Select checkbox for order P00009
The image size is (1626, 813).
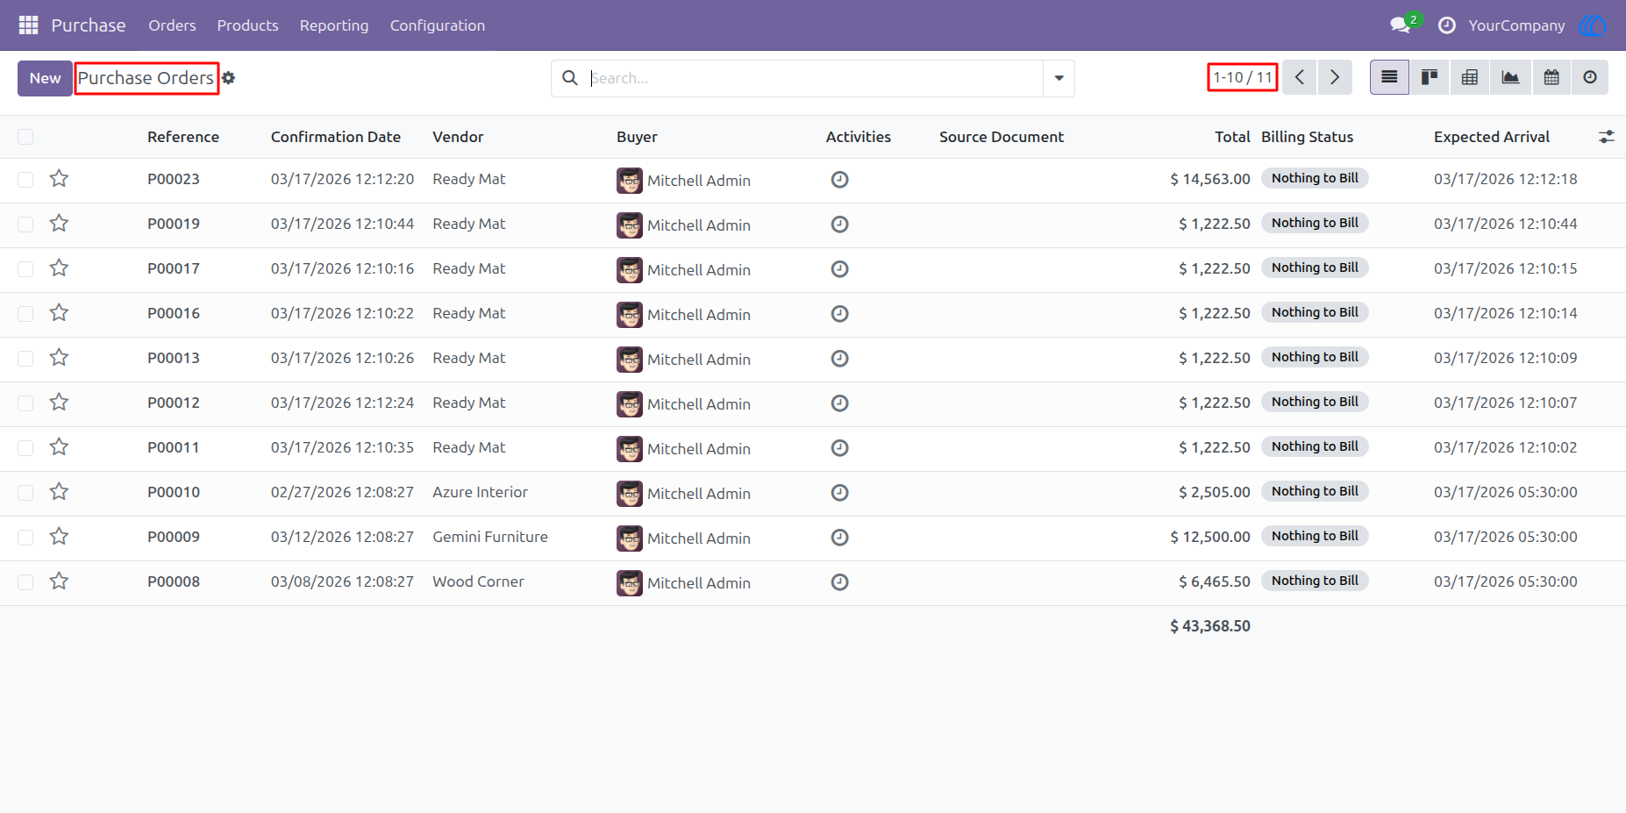click(x=25, y=538)
